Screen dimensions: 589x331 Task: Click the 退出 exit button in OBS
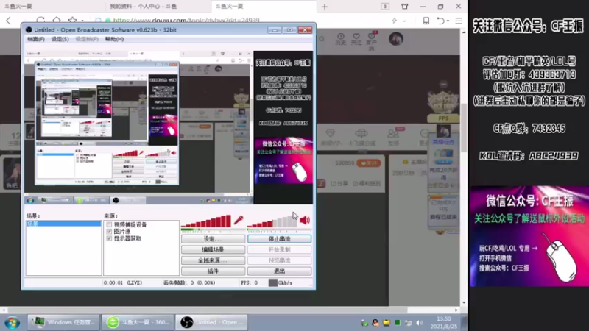tap(280, 271)
